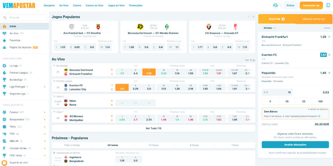This screenshot has width=333, height=166.
Task: Open the mobile app phone icon
Action: [328, 5]
